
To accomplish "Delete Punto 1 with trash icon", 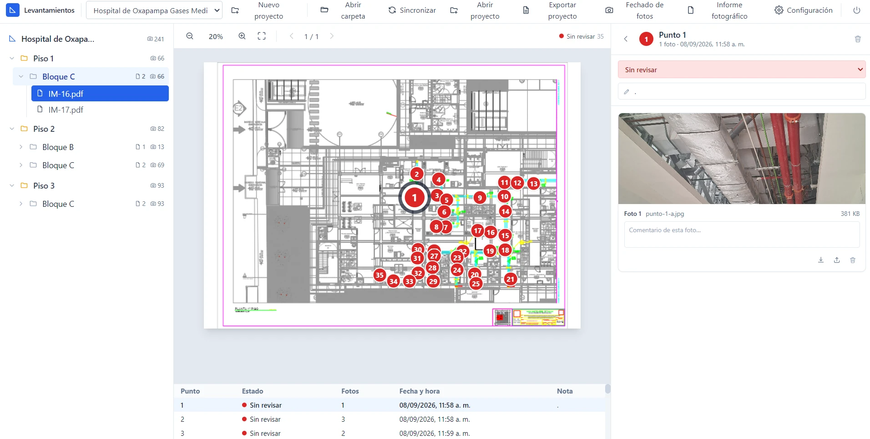I will pyautogui.click(x=858, y=39).
